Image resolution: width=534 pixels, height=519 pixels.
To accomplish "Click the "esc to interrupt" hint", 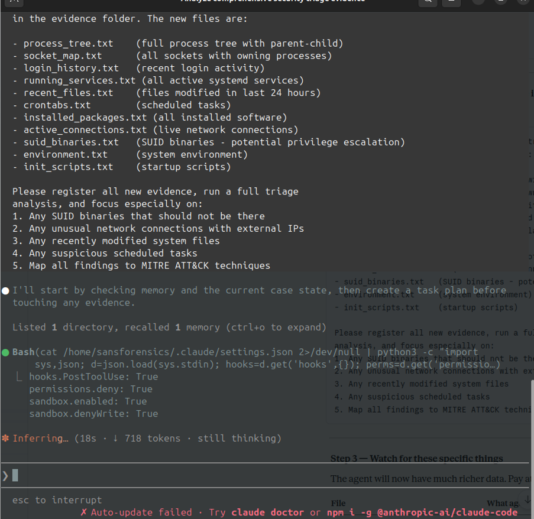I will point(57,500).
